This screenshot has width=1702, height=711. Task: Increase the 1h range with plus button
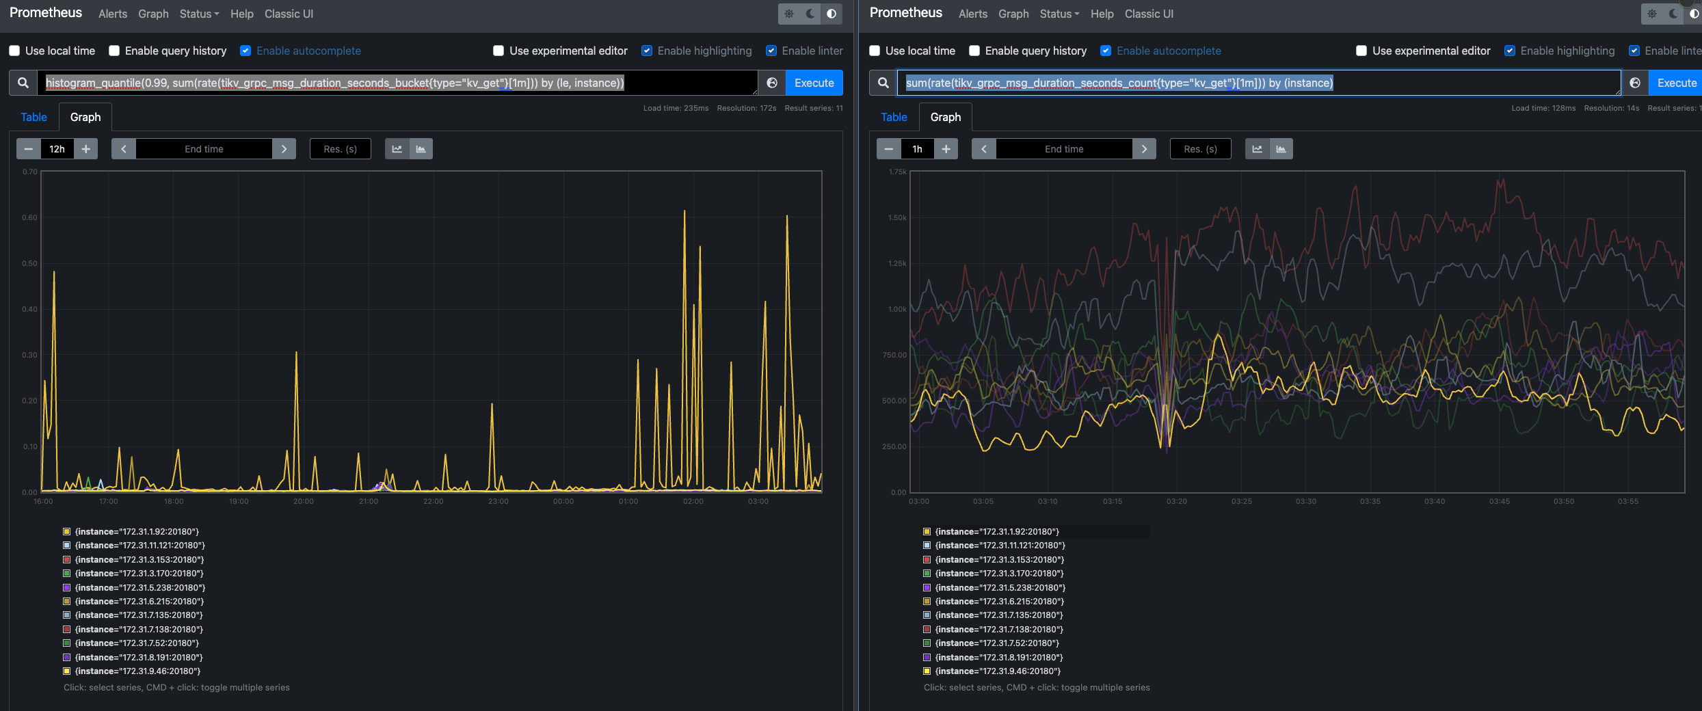(x=946, y=149)
